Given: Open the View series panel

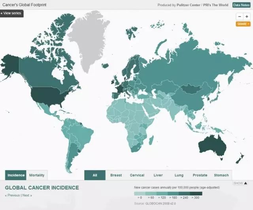Looking at the screenshot, I should click(11, 13).
